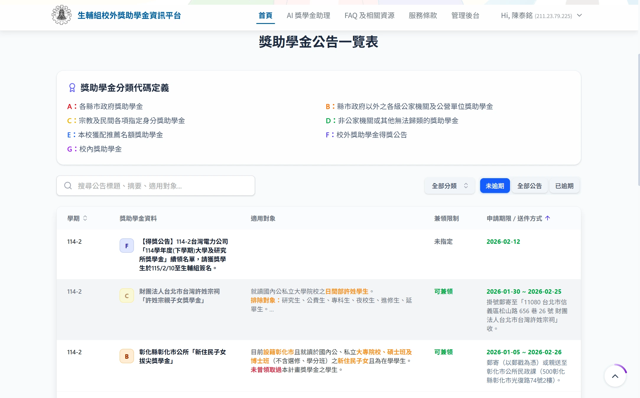
Task: Click the deadline sort arrow icon
Action: 548,218
